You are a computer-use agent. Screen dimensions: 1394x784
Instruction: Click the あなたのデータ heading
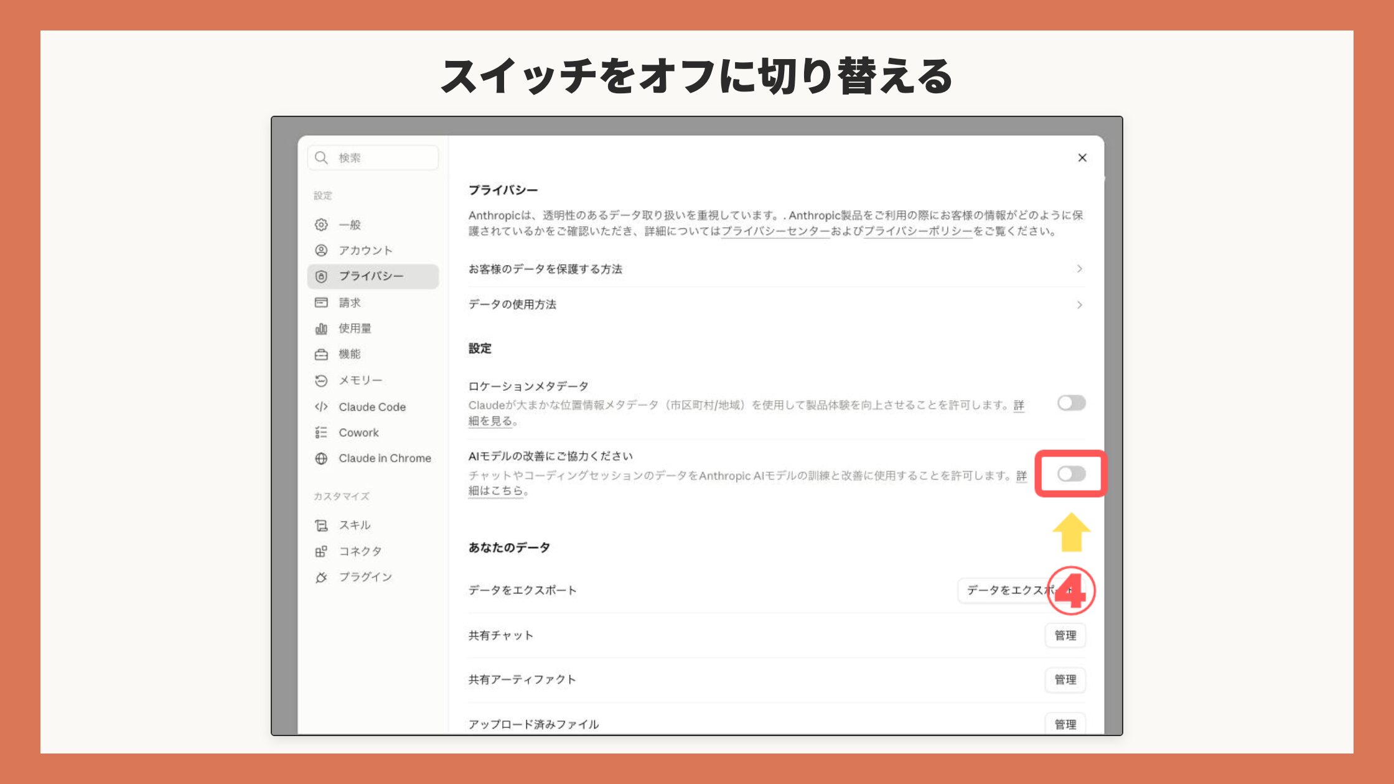(x=509, y=548)
